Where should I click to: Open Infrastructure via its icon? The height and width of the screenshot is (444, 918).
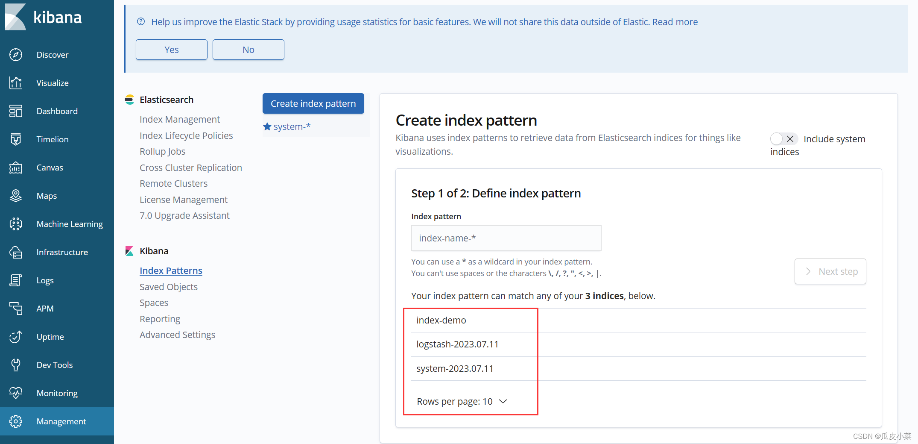coord(16,252)
